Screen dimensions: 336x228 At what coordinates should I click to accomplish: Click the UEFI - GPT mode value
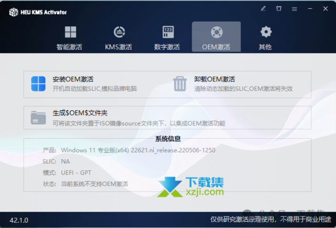tap(76, 173)
